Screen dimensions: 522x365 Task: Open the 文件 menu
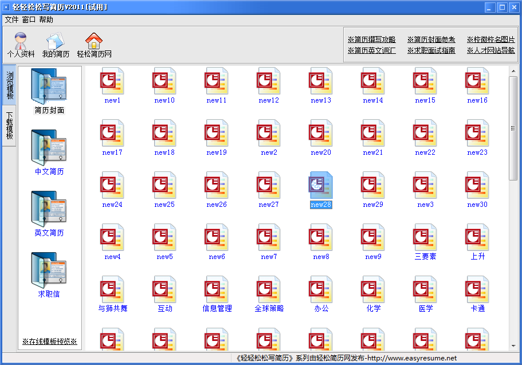tap(11, 19)
